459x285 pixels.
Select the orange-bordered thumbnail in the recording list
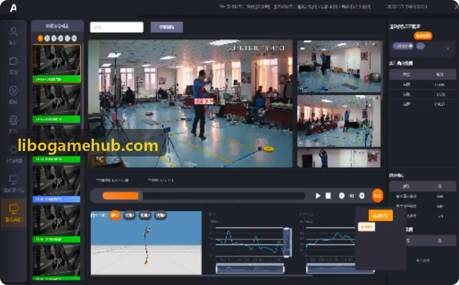[x=56, y=63]
